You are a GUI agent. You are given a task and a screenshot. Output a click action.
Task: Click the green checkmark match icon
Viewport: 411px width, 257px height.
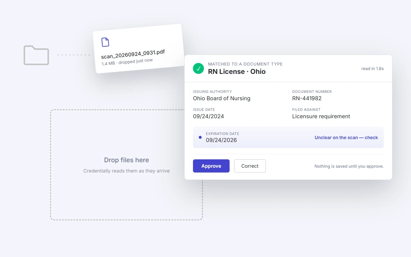(x=198, y=68)
